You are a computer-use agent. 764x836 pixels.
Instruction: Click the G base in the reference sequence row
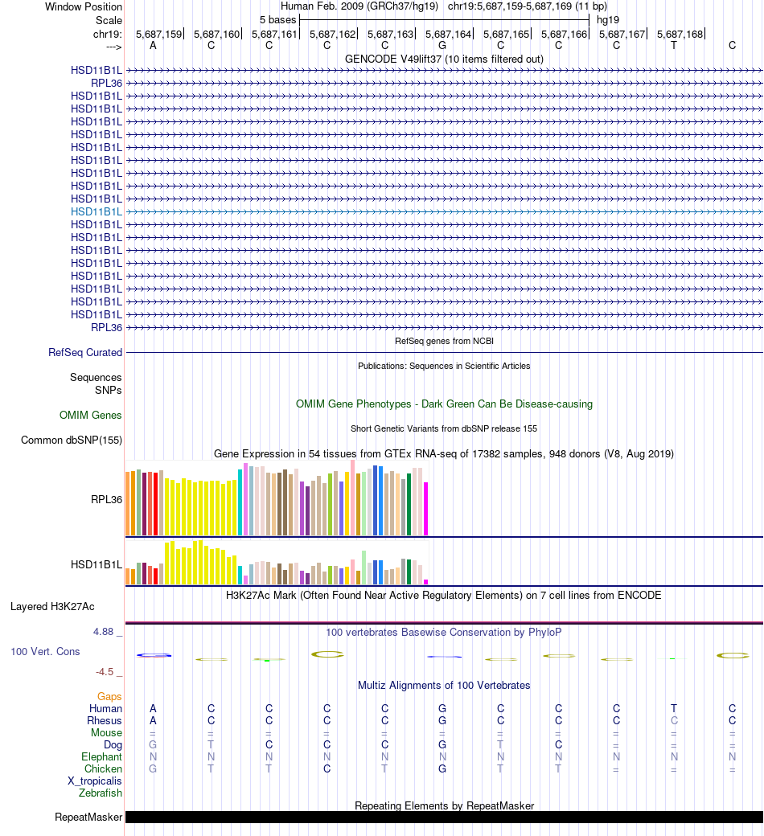point(442,45)
